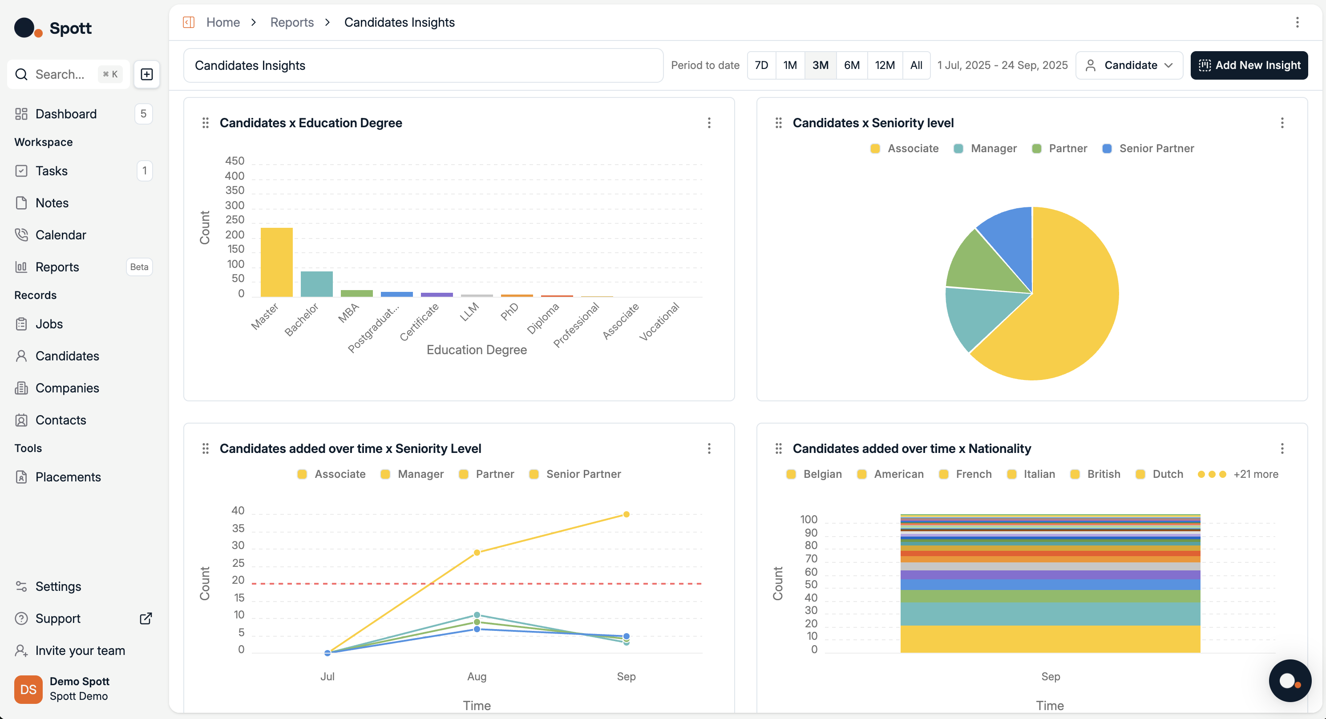Open Seniority level chart options menu
The height and width of the screenshot is (719, 1326).
coord(1282,123)
